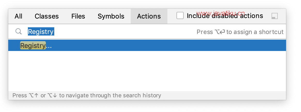Select the Registry... action result
The width and height of the screenshot is (301, 112).
pos(147,46)
